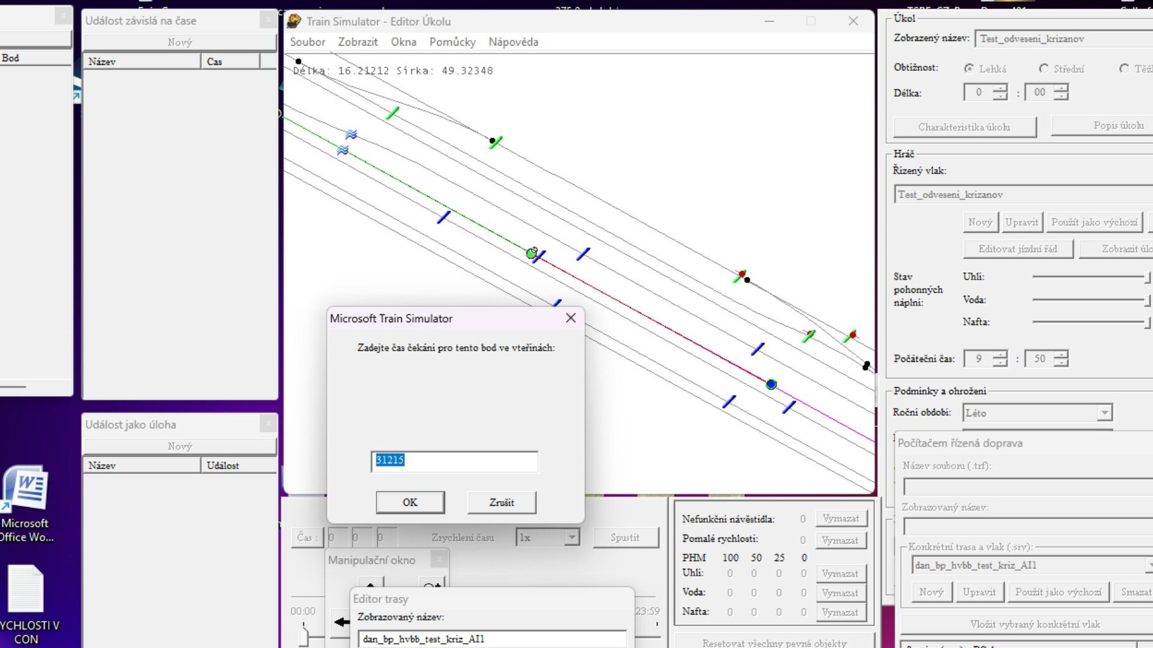Select the Střední difficulty radio button
Viewport: 1153px width, 648px height.
1043,68
